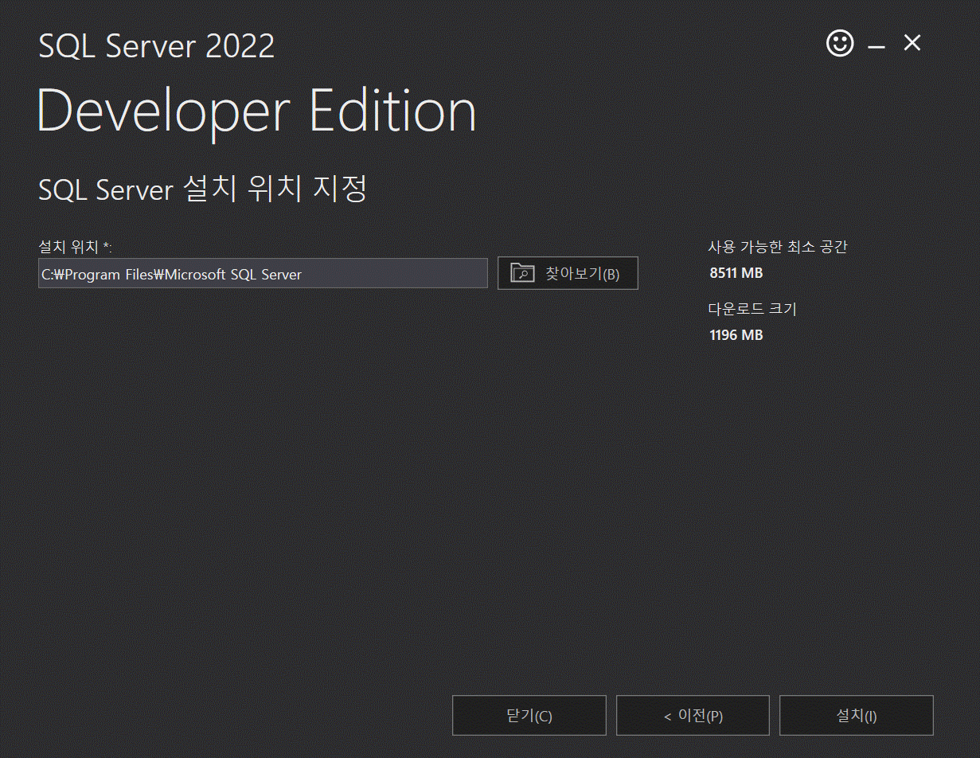Click the 사용 가능한 최소 공간 label
This screenshot has width=980, height=758.
(778, 246)
